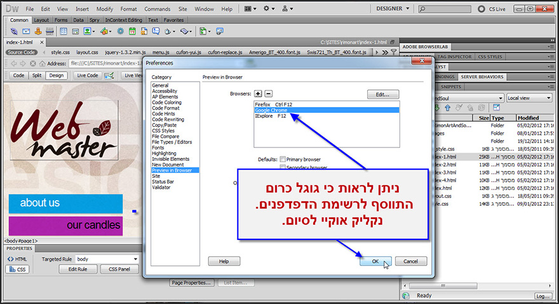This screenshot has height=304, width=559.
Task: Expand the Files panel to show local and remote
Action: pyautogui.click(x=496, y=108)
